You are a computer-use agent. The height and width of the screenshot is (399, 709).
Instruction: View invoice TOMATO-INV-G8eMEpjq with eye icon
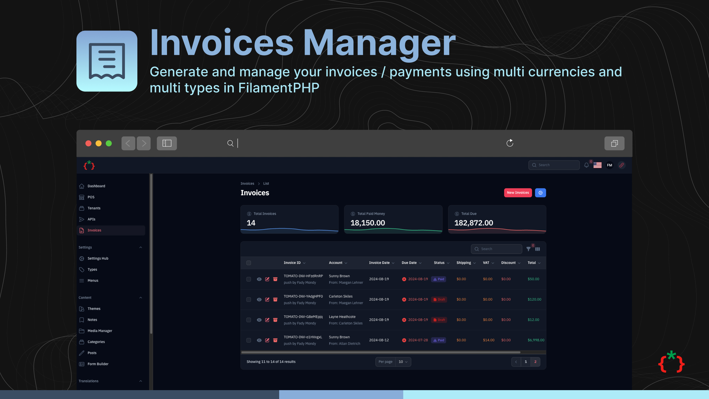[x=259, y=319]
